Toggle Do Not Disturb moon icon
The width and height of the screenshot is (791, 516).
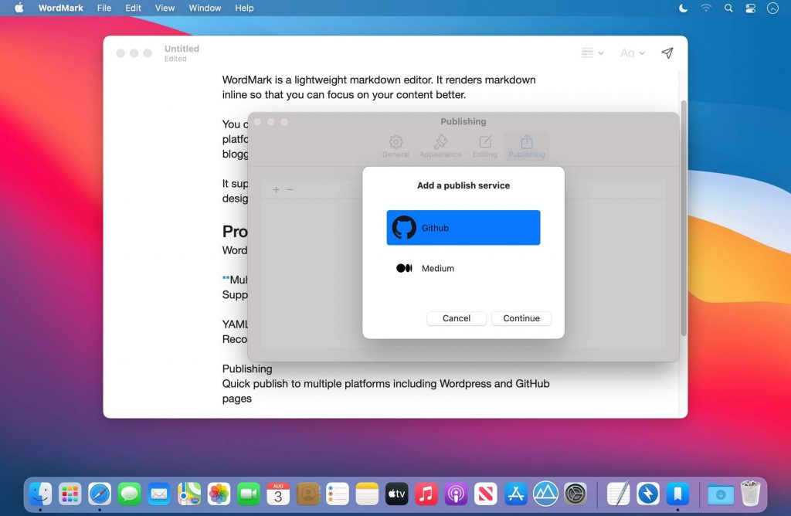coord(683,8)
